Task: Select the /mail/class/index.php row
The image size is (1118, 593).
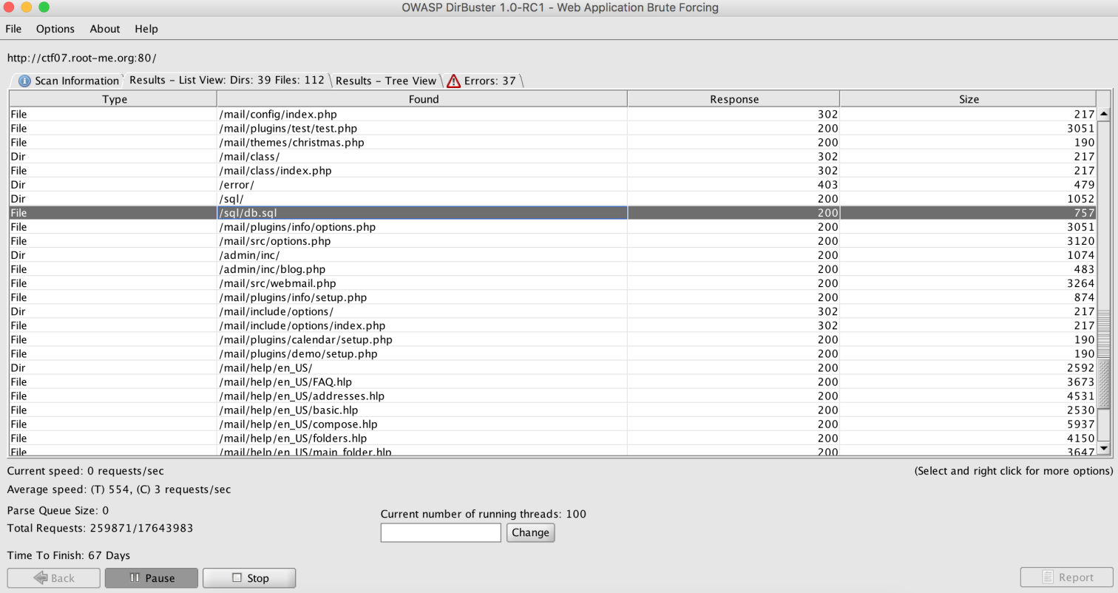Action: (x=552, y=171)
